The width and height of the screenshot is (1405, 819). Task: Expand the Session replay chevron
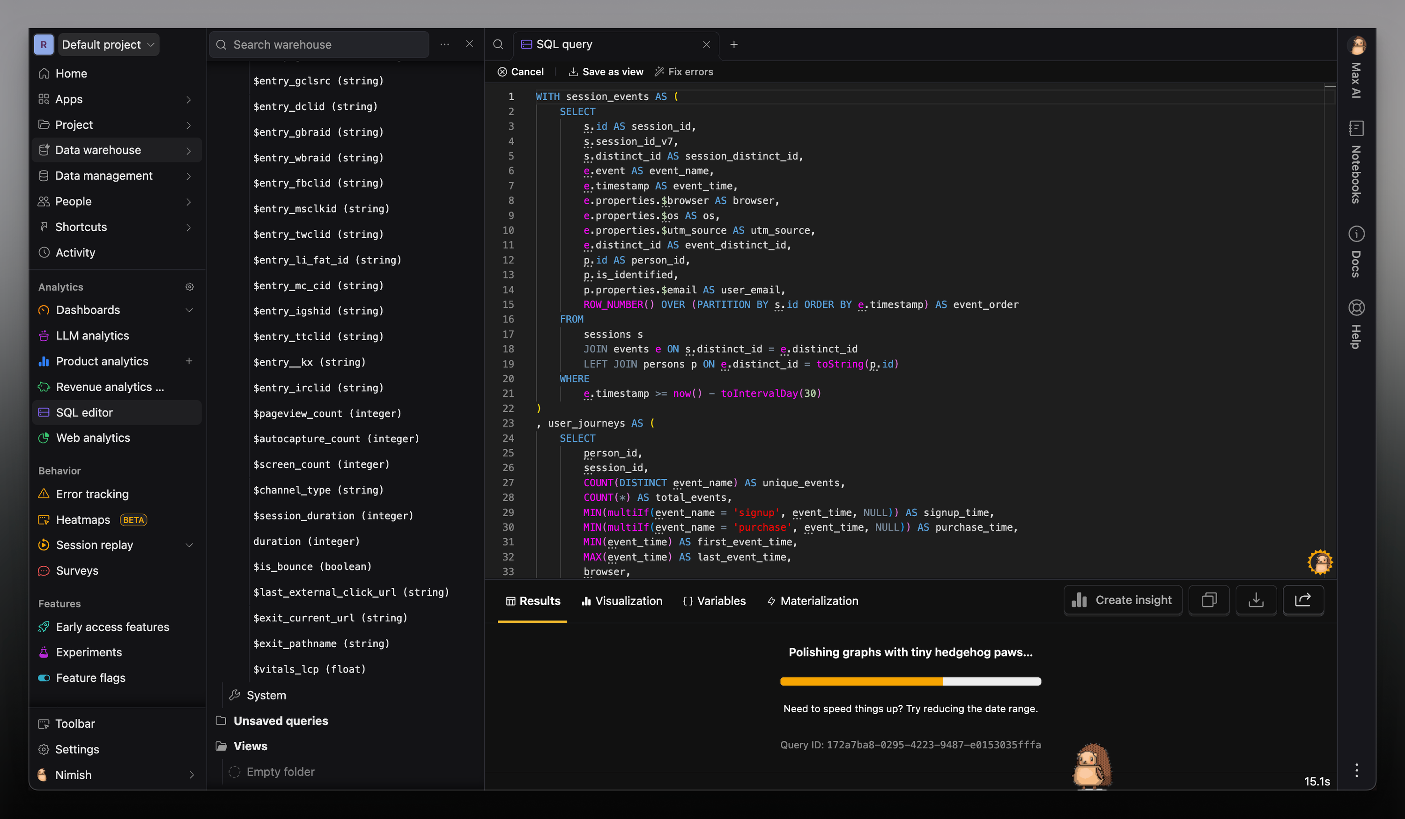[189, 545]
